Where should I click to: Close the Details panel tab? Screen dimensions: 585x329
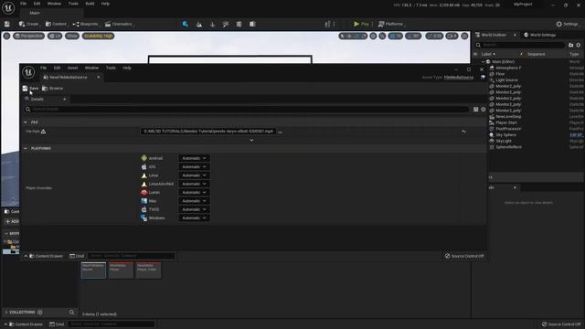click(65, 100)
